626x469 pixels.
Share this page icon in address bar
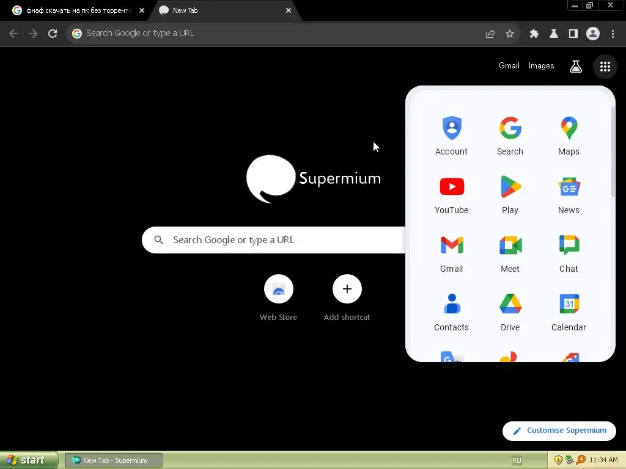pyautogui.click(x=490, y=34)
